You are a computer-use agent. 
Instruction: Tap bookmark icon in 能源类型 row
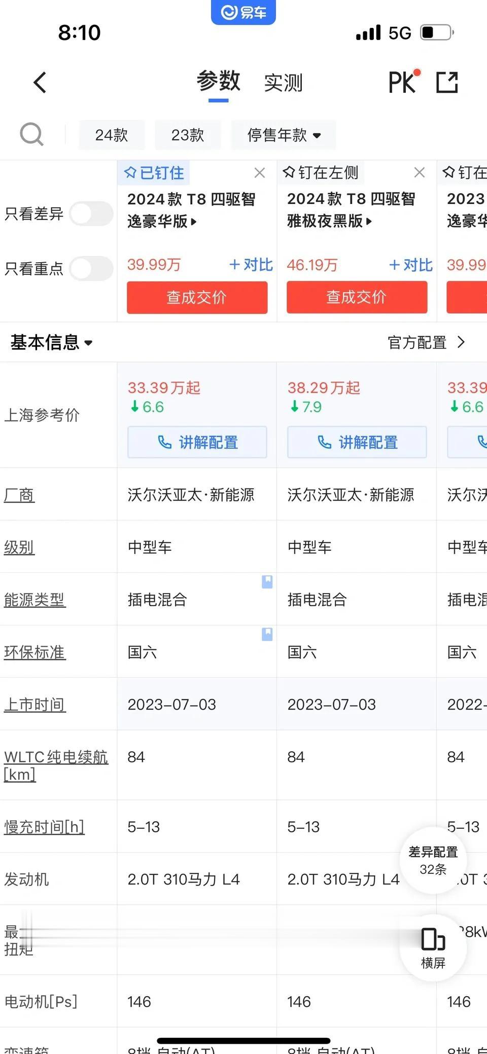[x=267, y=582]
